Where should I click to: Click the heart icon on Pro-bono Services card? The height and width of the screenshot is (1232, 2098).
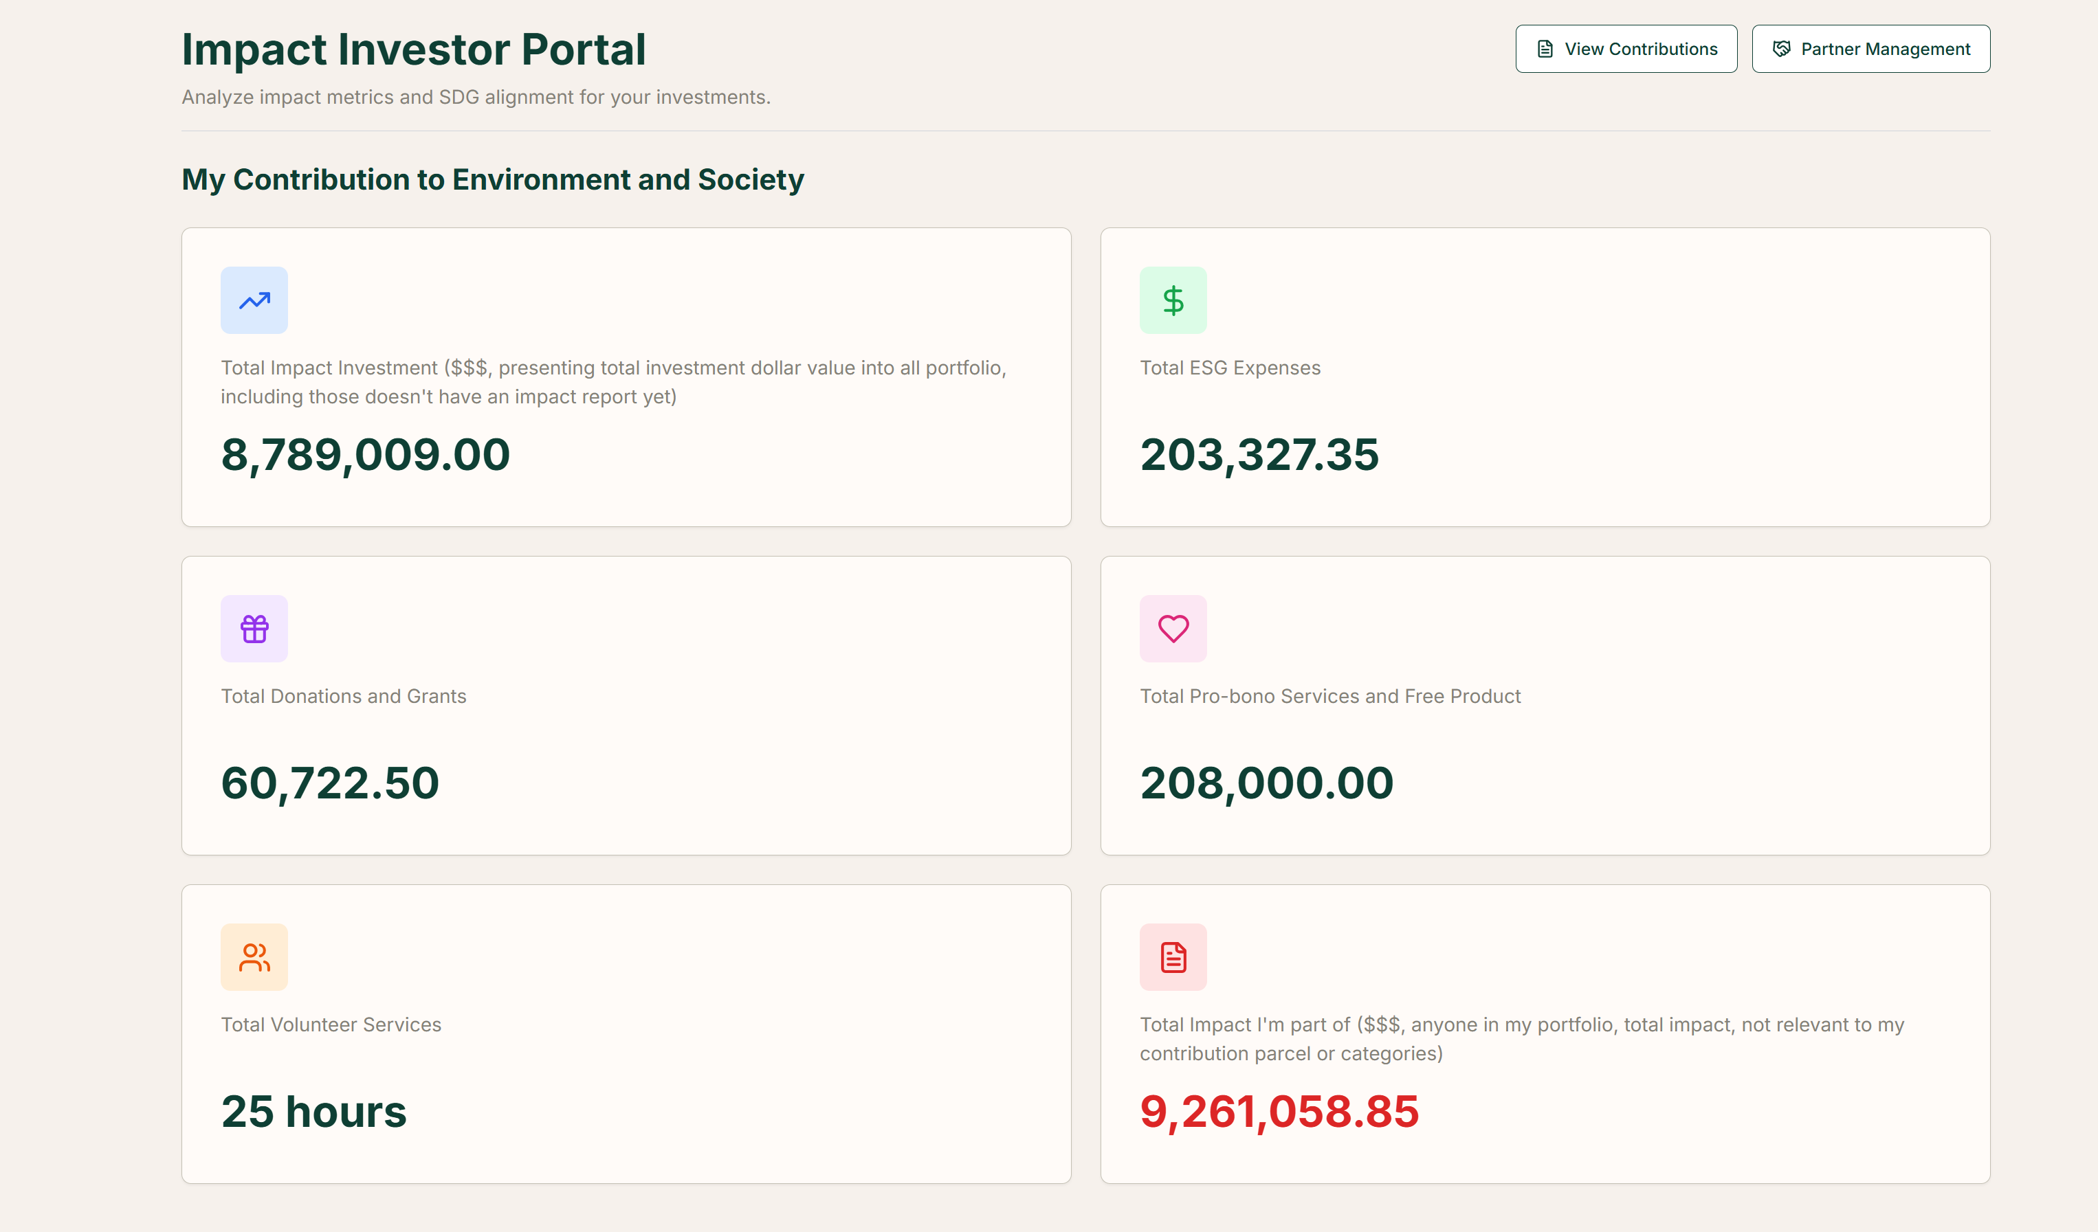point(1173,629)
